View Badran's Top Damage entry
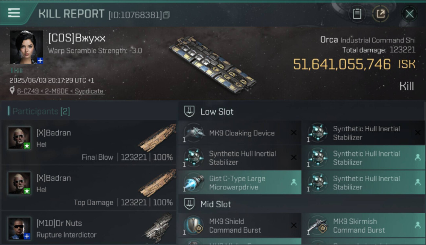426x245 pixels. pyautogui.click(x=89, y=188)
